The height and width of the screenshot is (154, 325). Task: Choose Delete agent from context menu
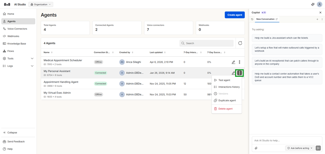226,109
